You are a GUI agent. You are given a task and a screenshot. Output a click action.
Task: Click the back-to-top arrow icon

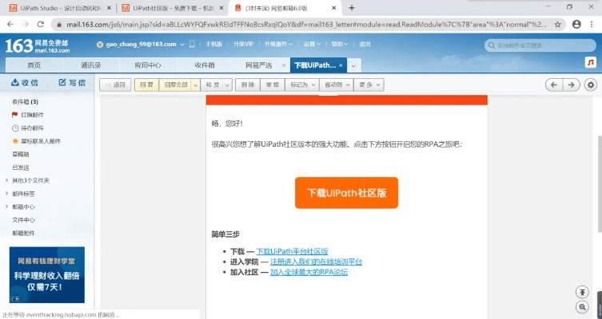tap(583, 292)
